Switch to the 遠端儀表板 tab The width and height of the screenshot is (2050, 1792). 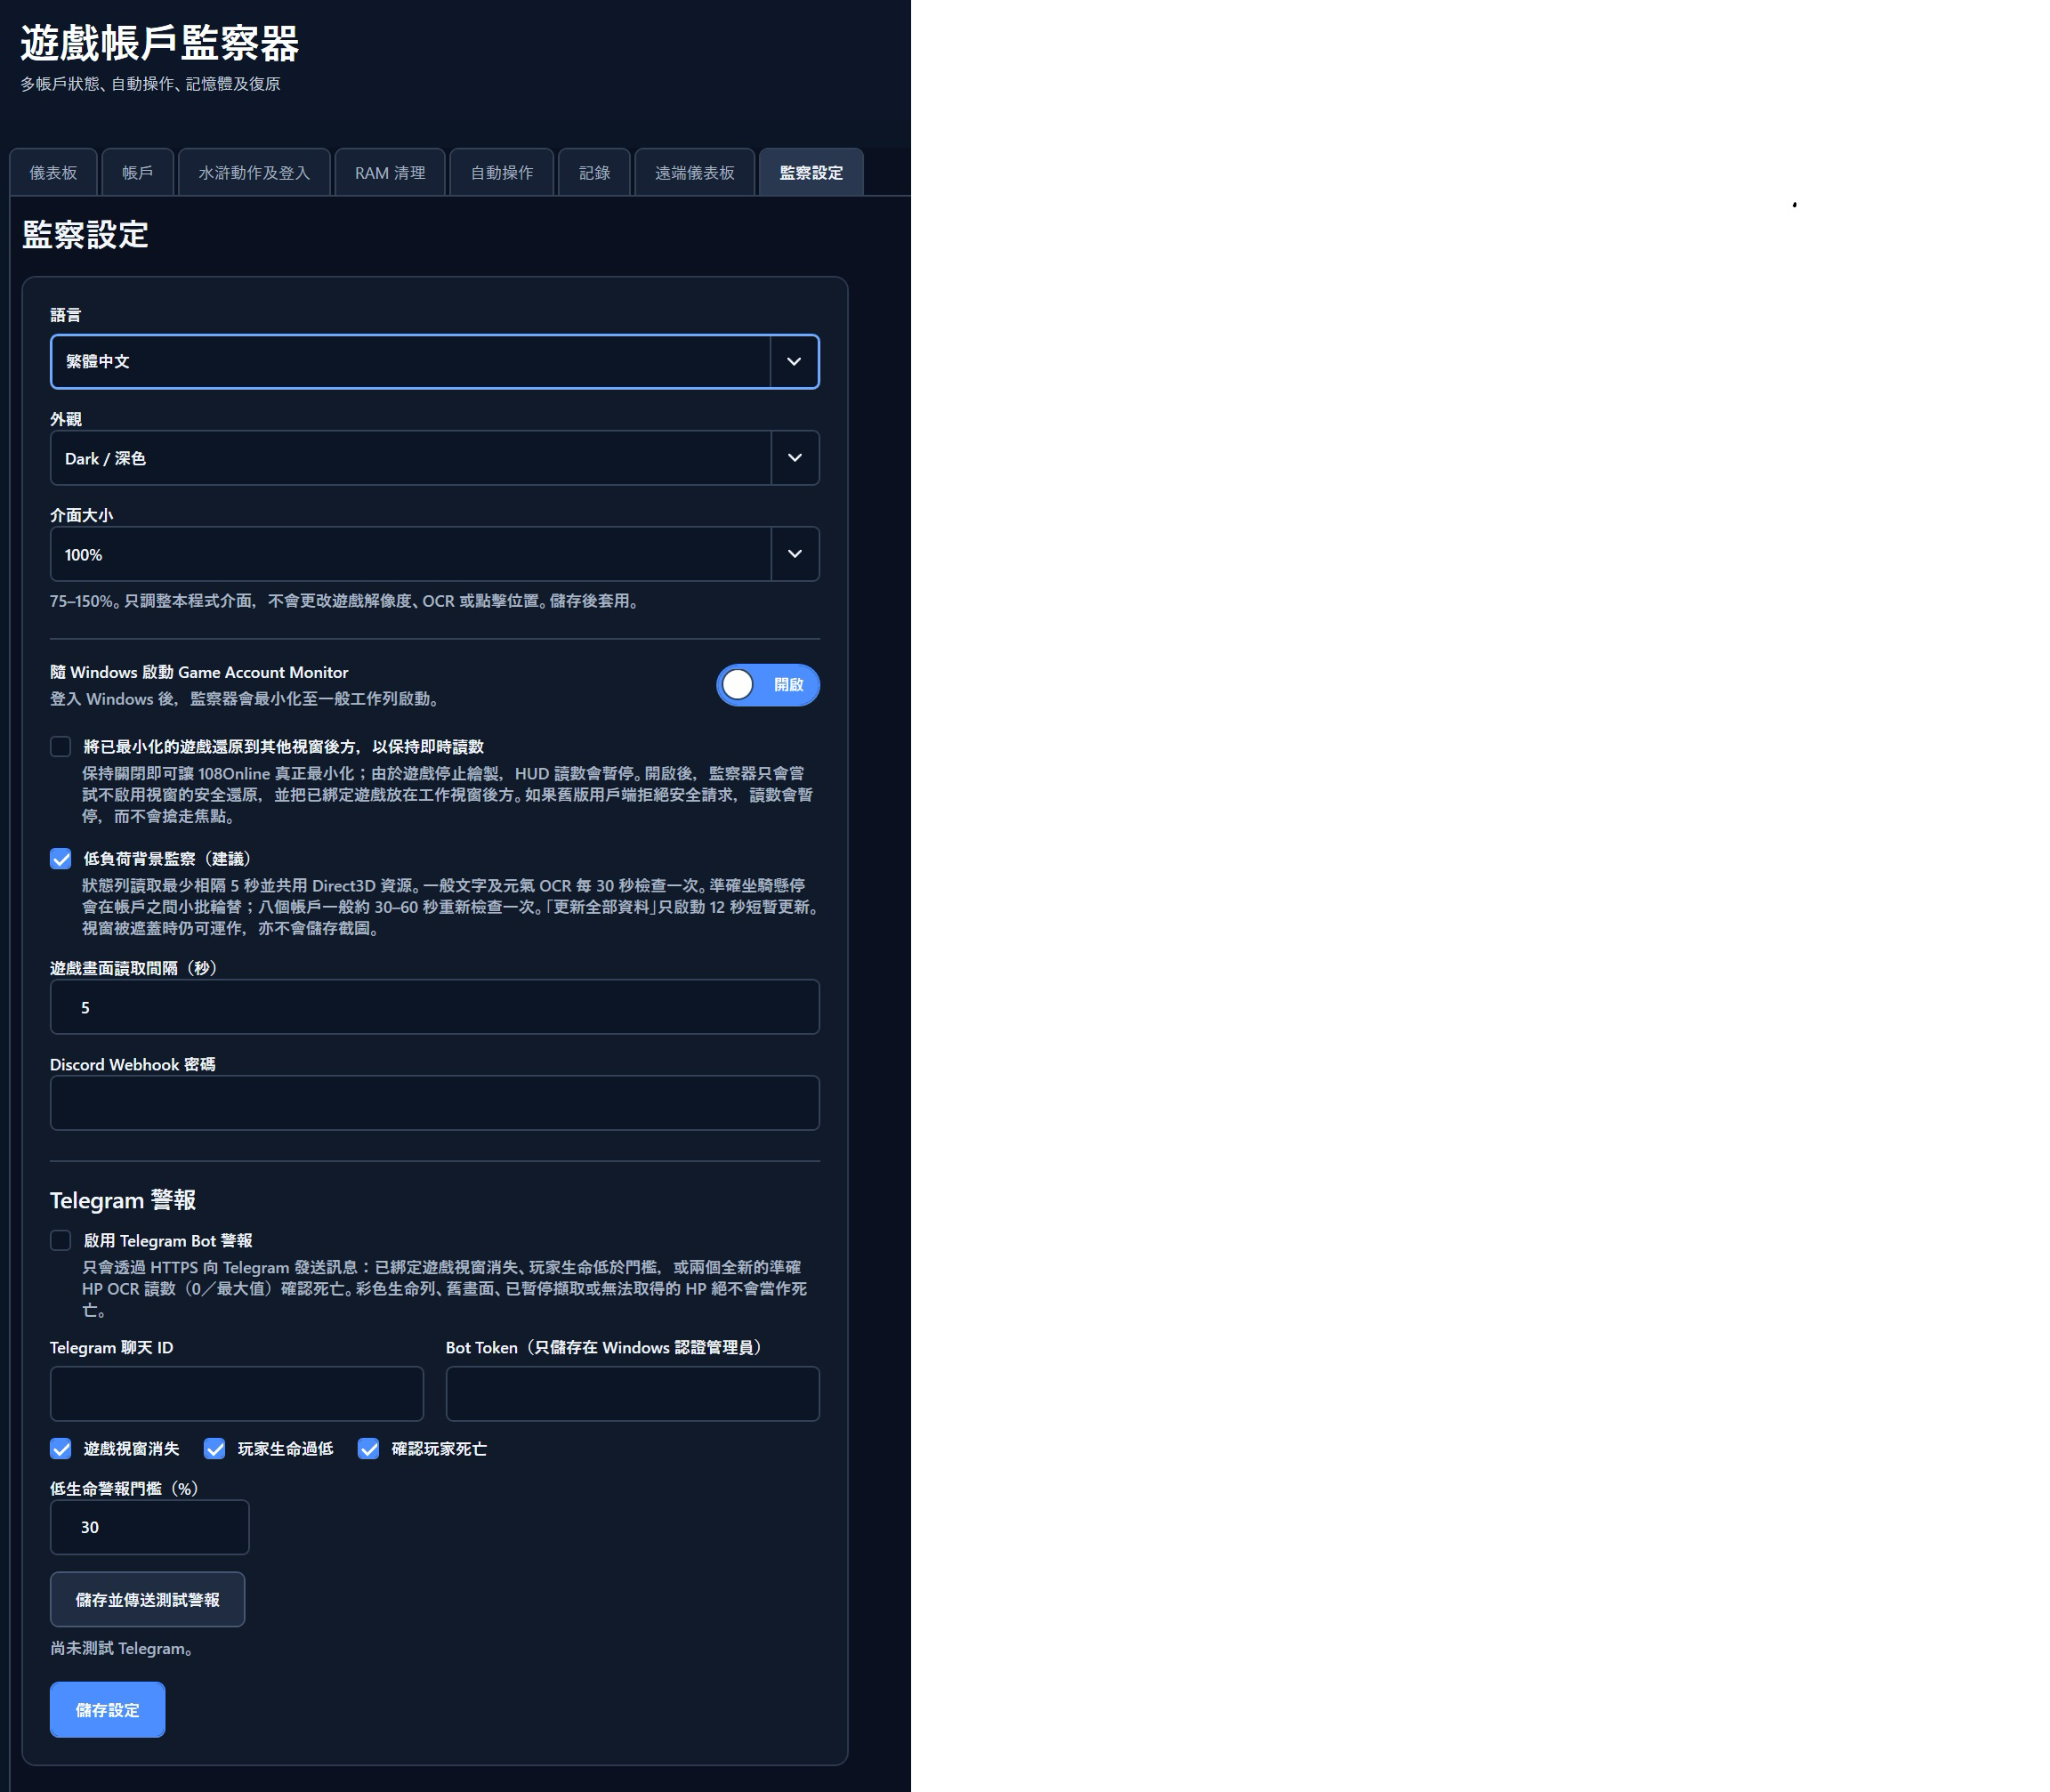(694, 172)
